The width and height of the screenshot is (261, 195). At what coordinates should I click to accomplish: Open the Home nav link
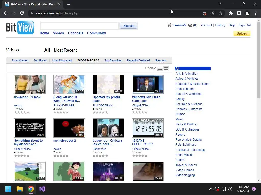[44, 33]
